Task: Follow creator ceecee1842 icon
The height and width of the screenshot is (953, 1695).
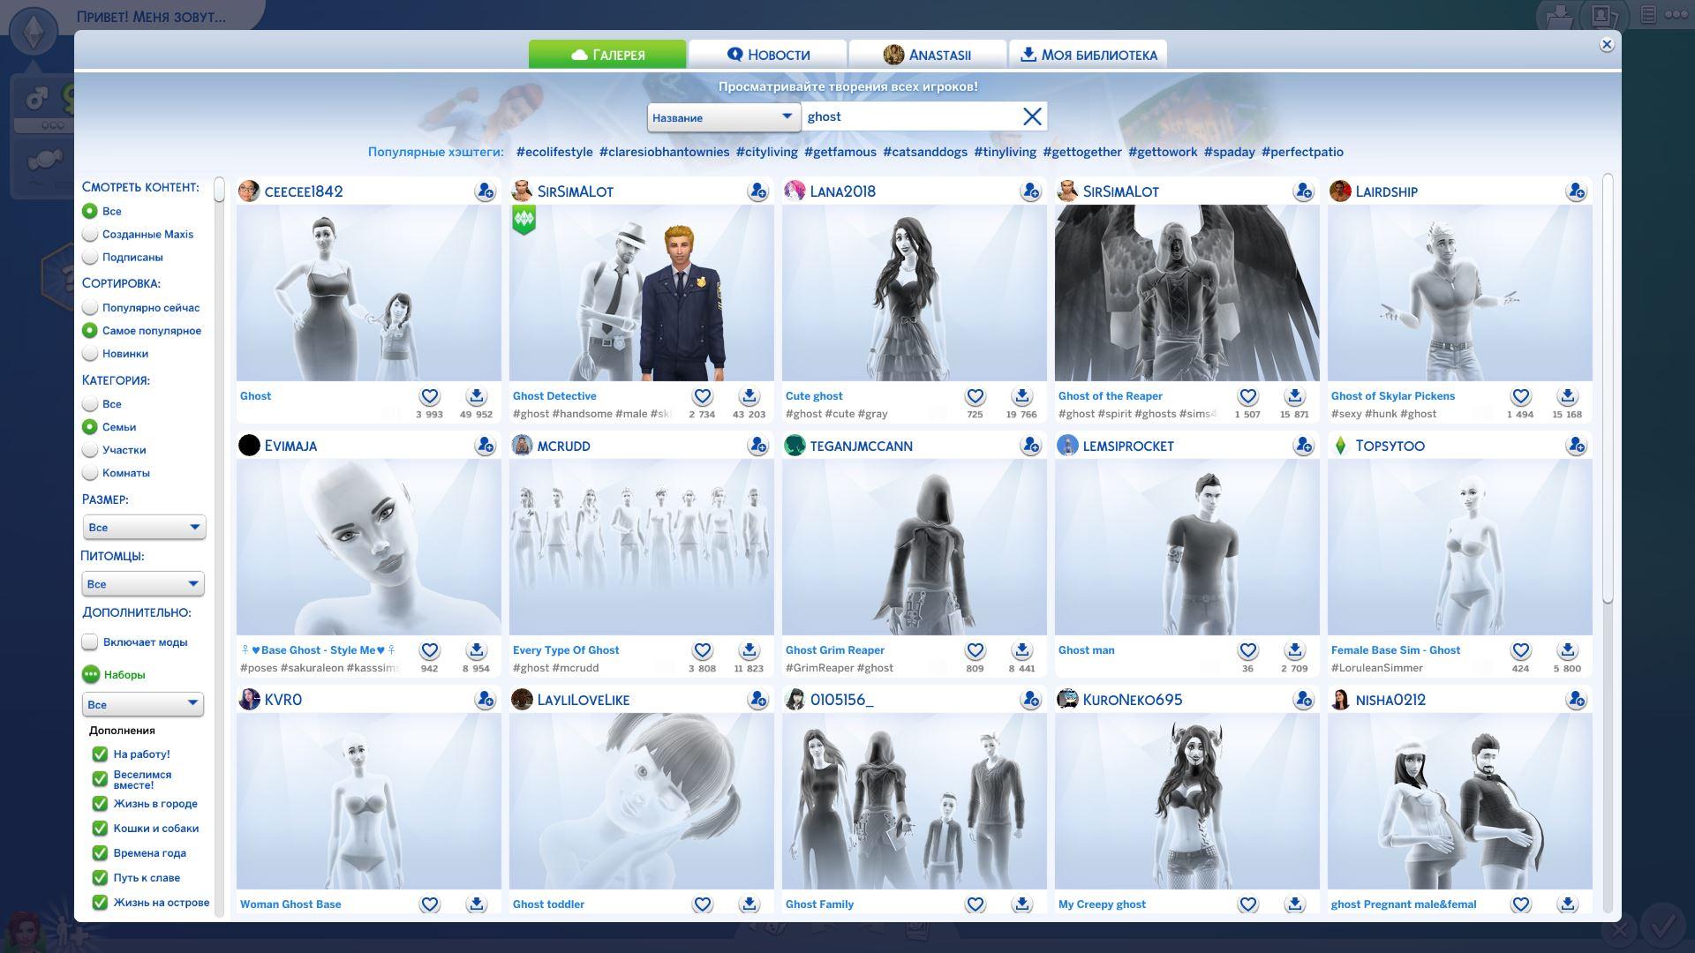Action: pos(485,191)
